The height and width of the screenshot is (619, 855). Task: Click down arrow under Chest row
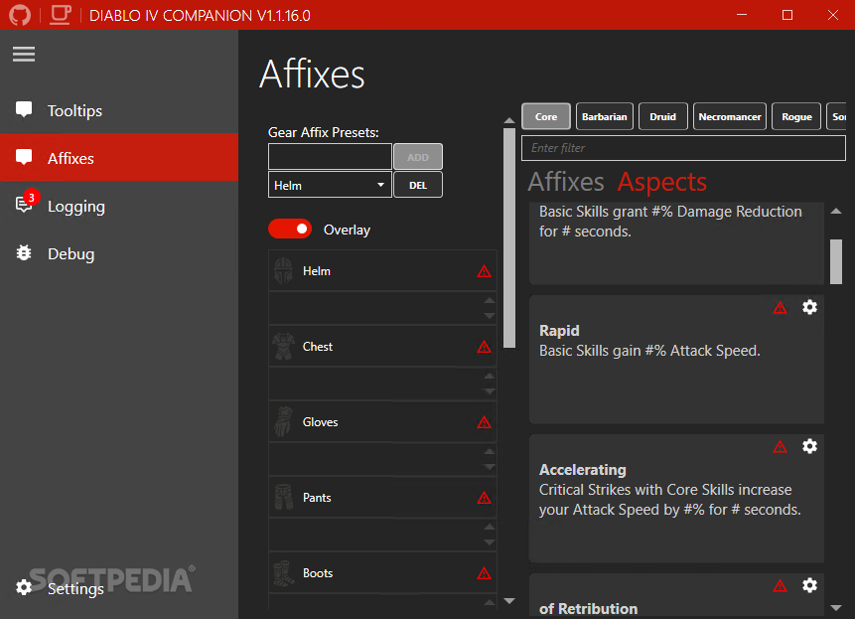pyautogui.click(x=490, y=391)
